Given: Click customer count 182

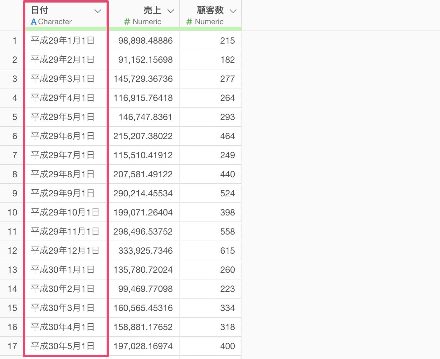Looking at the screenshot, I should (x=228, y=60).
